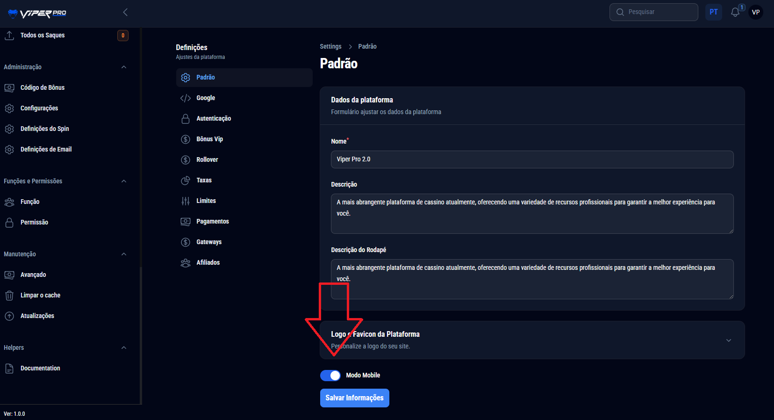Switch language with the PT button

pos(713,12)
